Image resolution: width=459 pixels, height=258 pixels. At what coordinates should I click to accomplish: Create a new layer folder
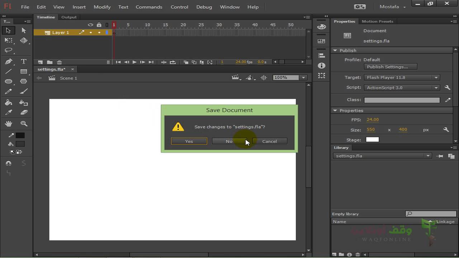pyautogui.click(x=49, y=62)
